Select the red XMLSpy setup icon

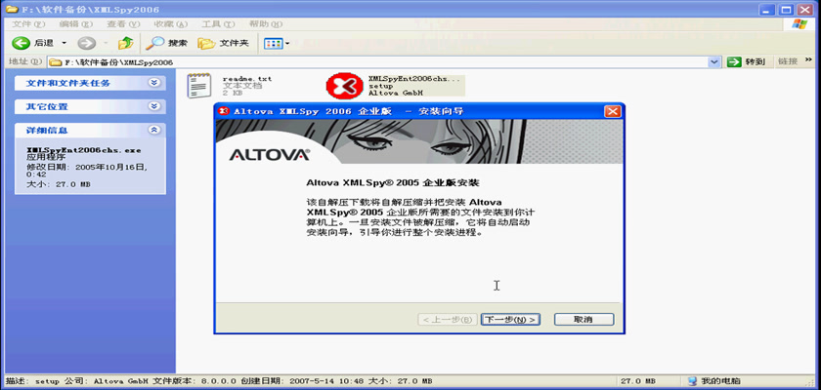tap(344, 86)
